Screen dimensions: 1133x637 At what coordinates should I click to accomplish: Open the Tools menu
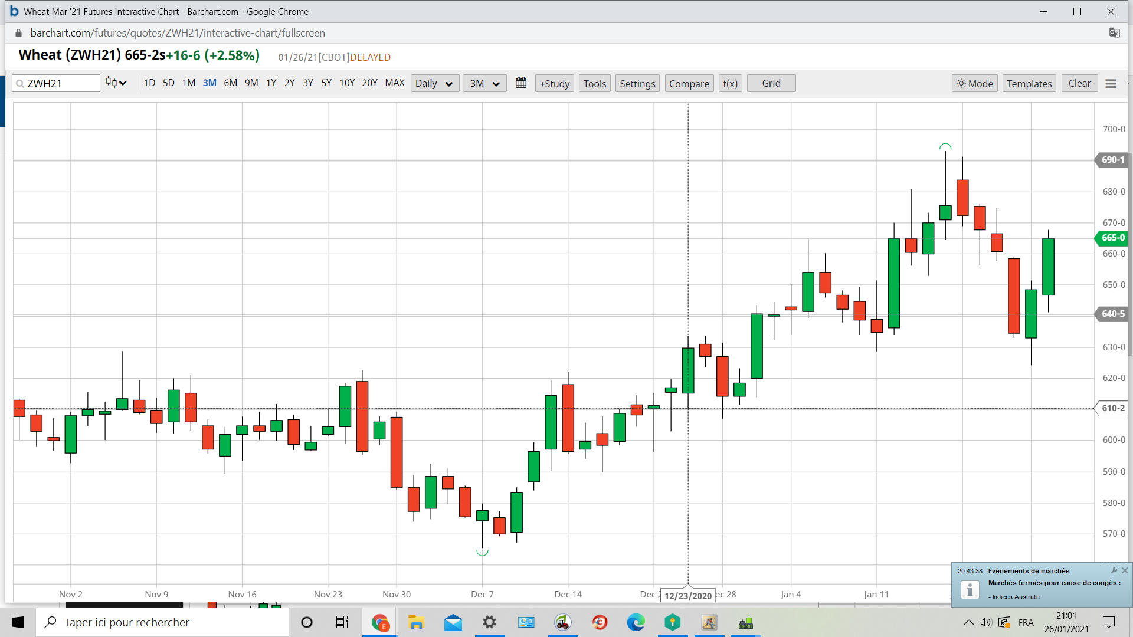tap(595, 84)
